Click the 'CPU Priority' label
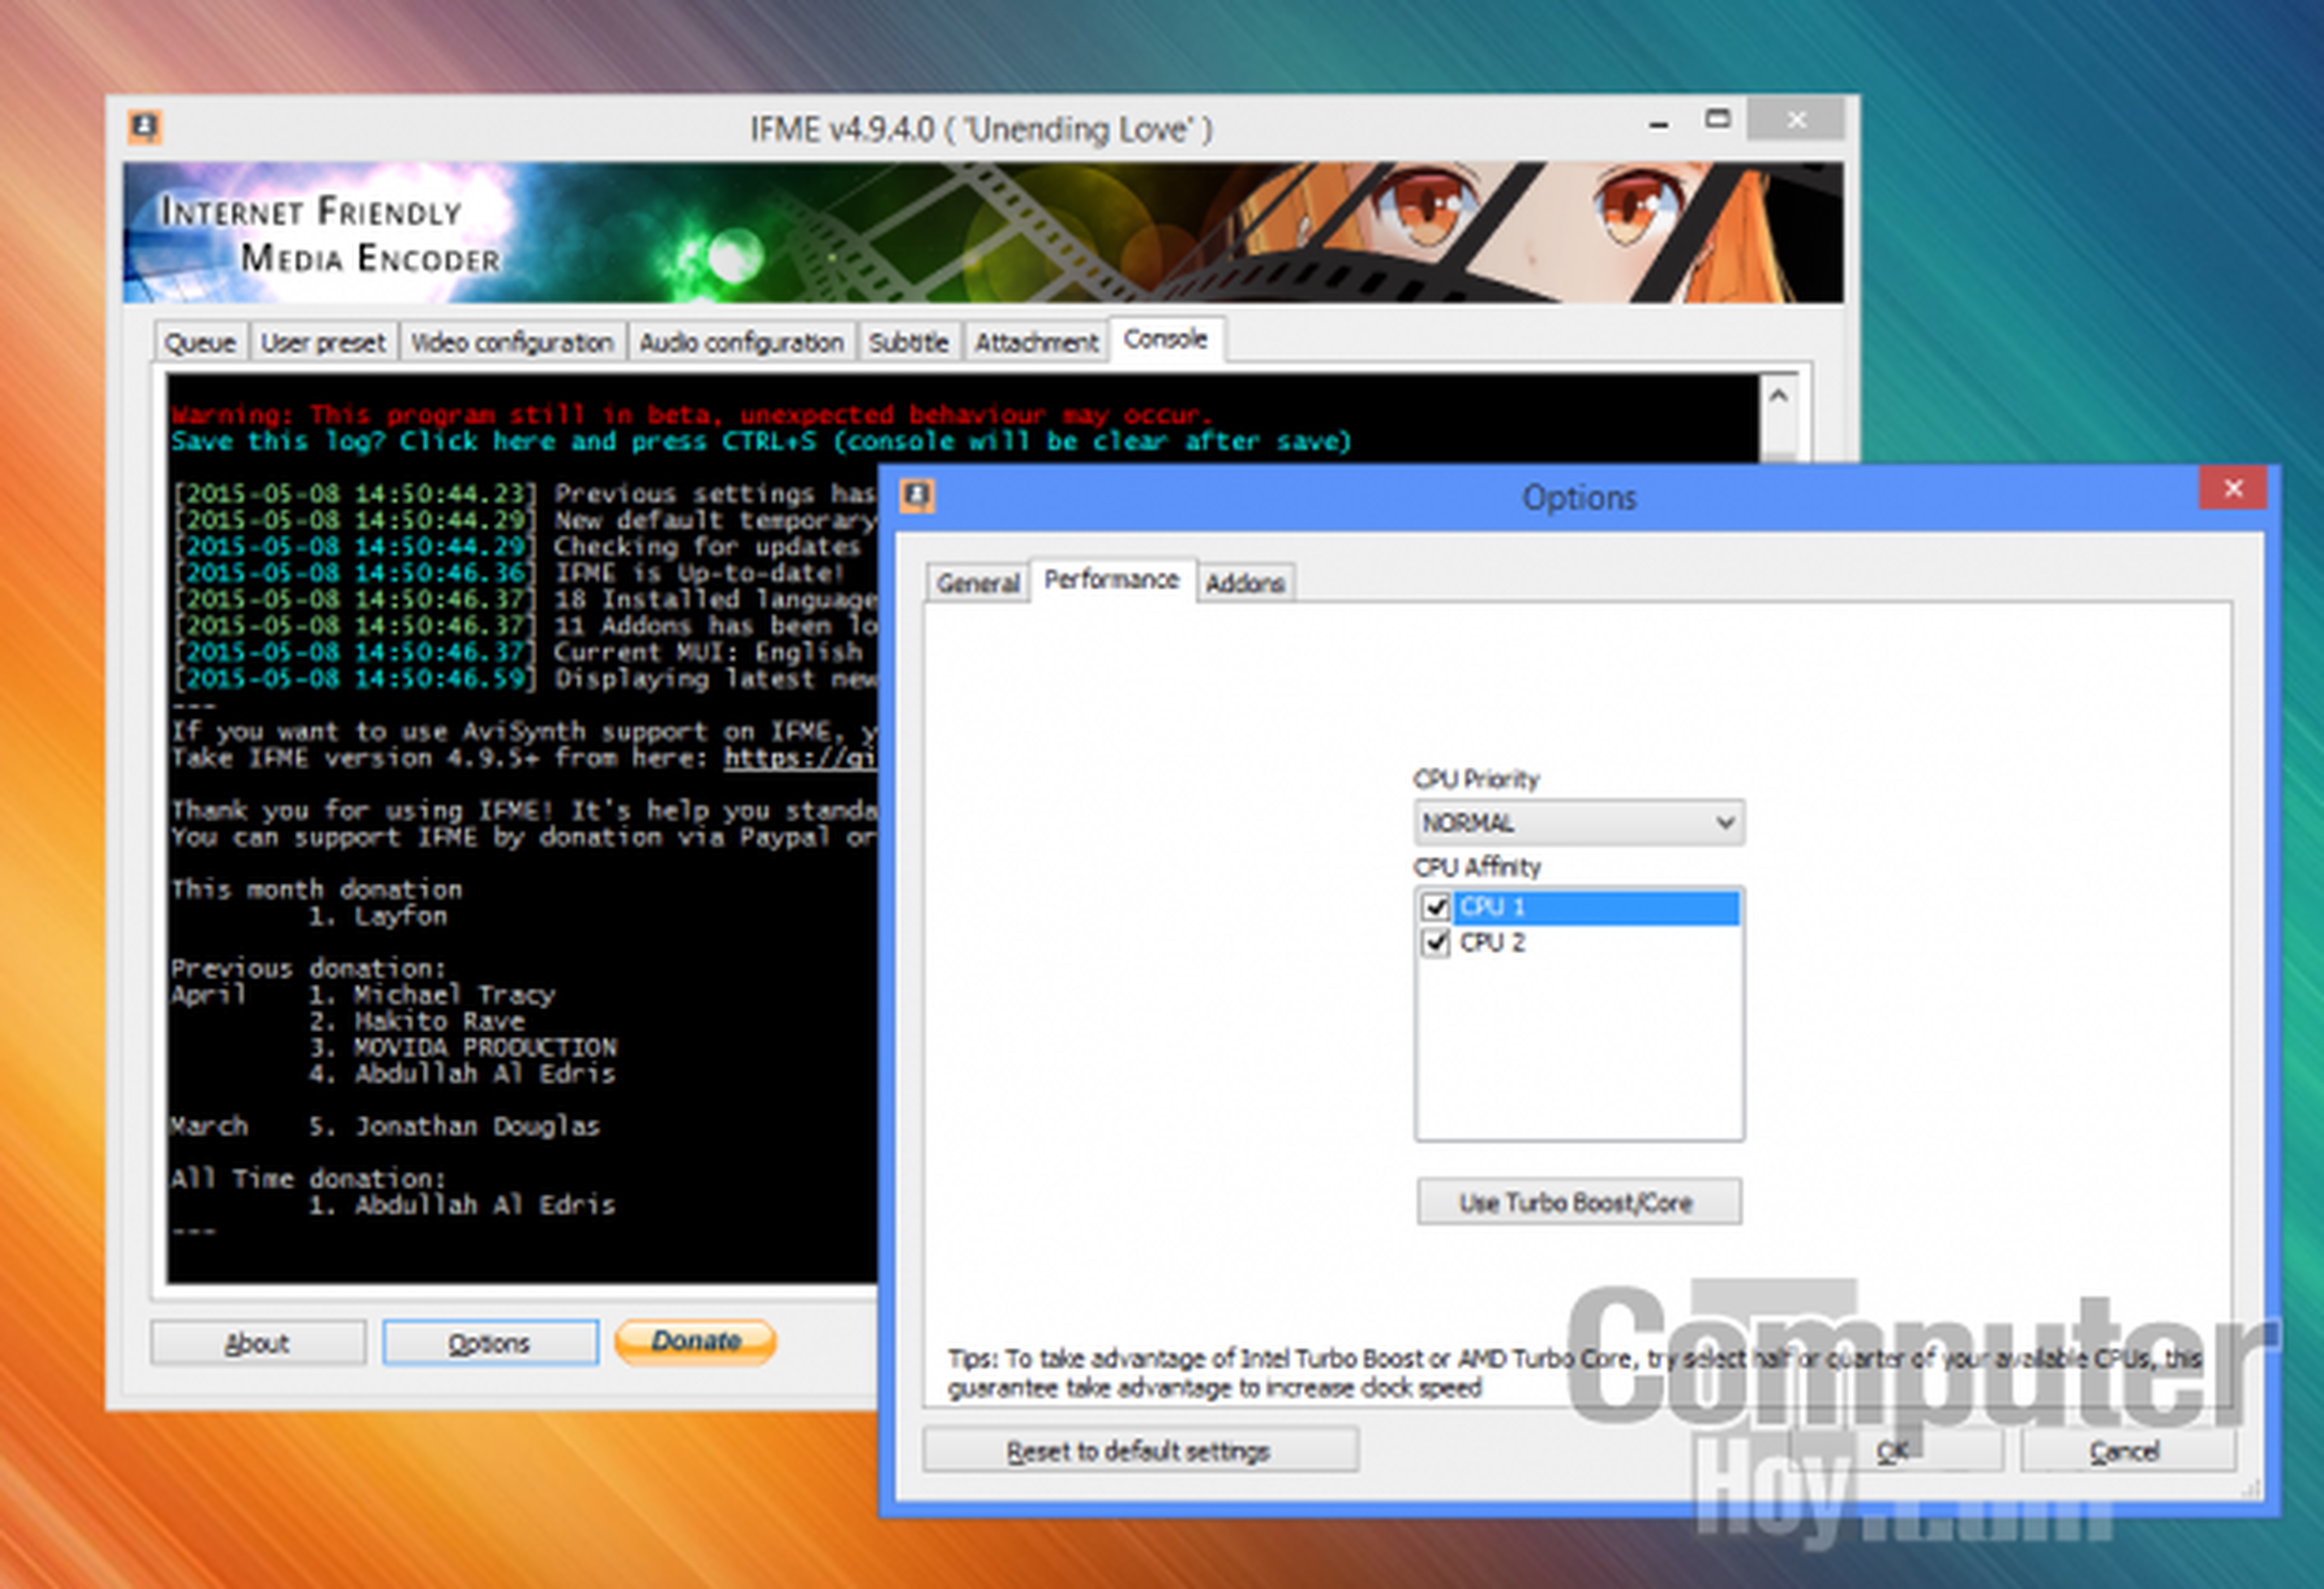Screen dimensions: 2324x1589 [1476, 779]
